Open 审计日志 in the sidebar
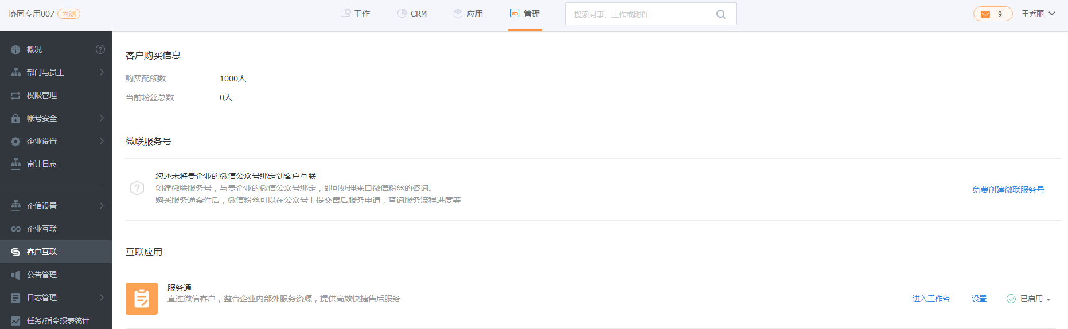Screen dimensions: 1068x329 click(56, 164)
